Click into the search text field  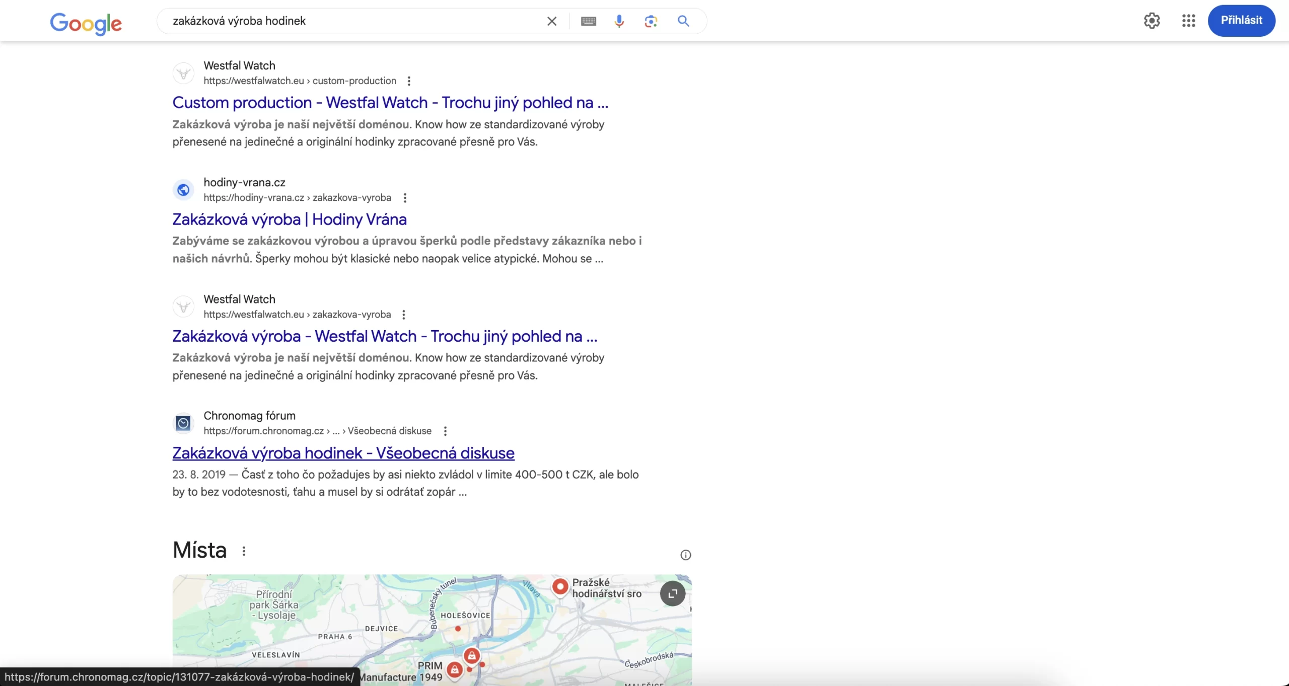click(352, 21)
